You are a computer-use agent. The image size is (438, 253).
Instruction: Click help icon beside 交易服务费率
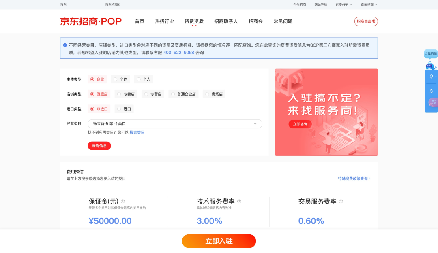(x=341, y=202)
